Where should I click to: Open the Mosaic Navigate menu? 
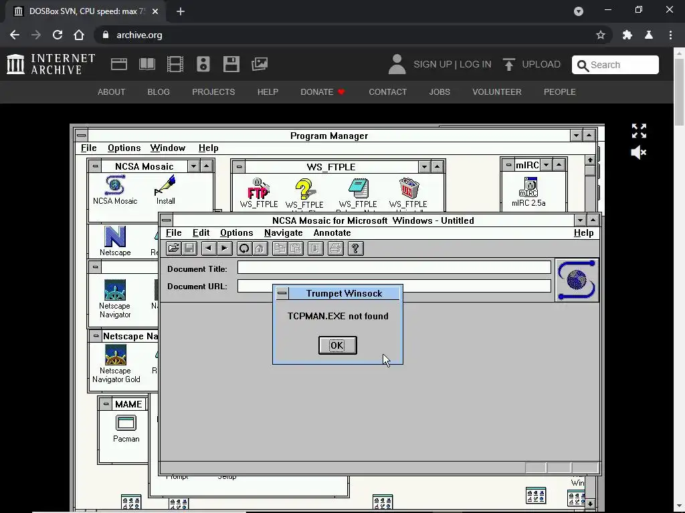[283, 233]
